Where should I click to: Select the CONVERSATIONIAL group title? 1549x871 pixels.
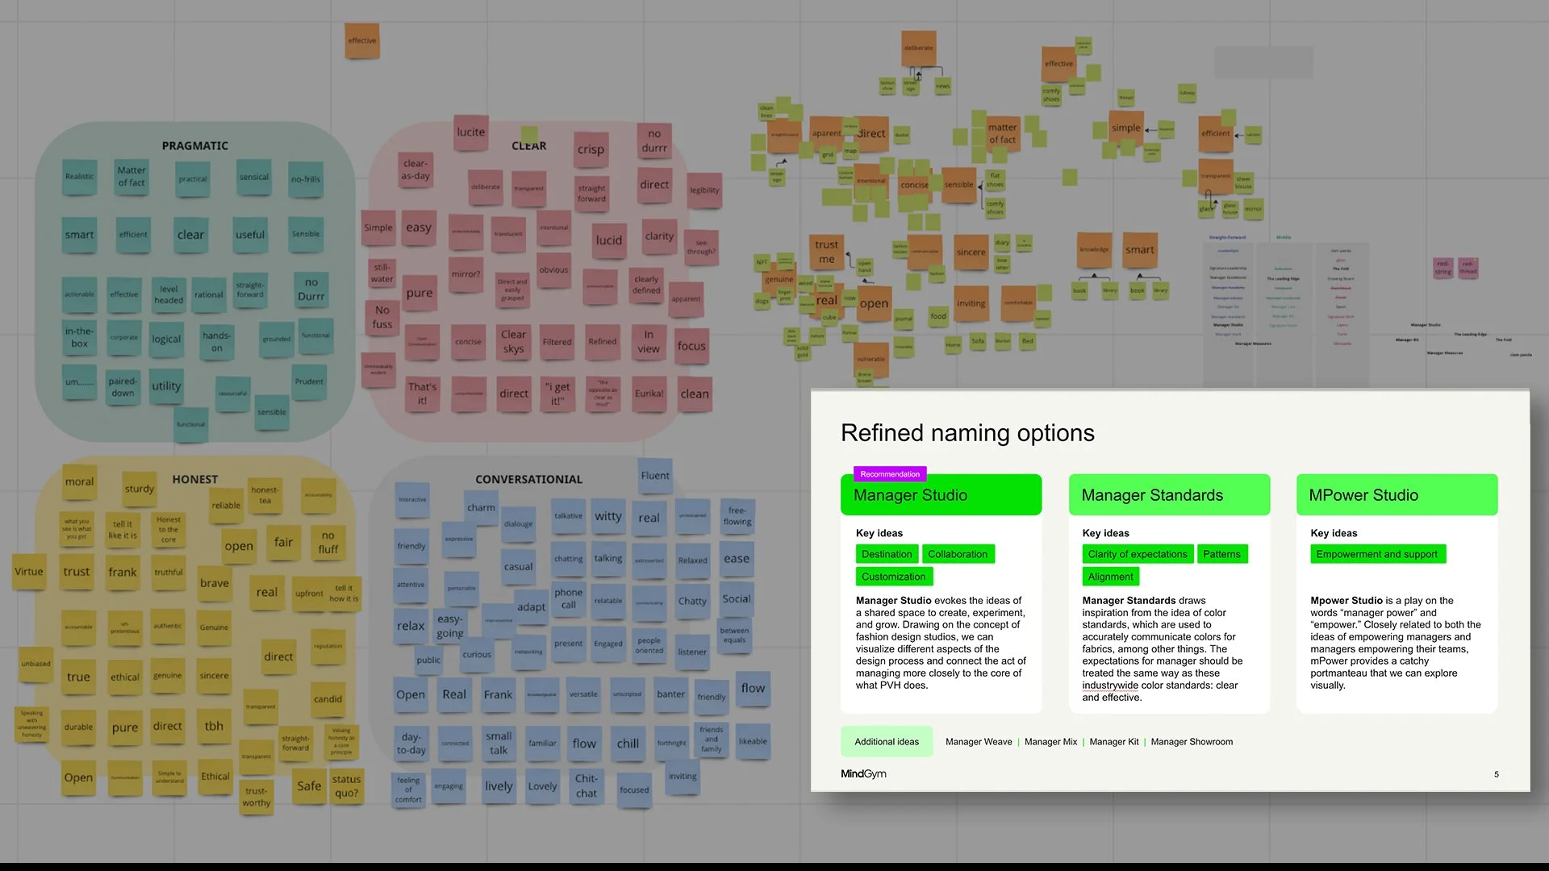[528, 479]
